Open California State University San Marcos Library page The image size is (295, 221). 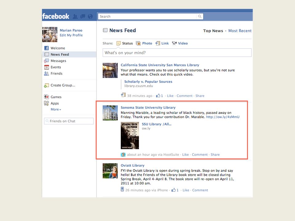[160, 65]
